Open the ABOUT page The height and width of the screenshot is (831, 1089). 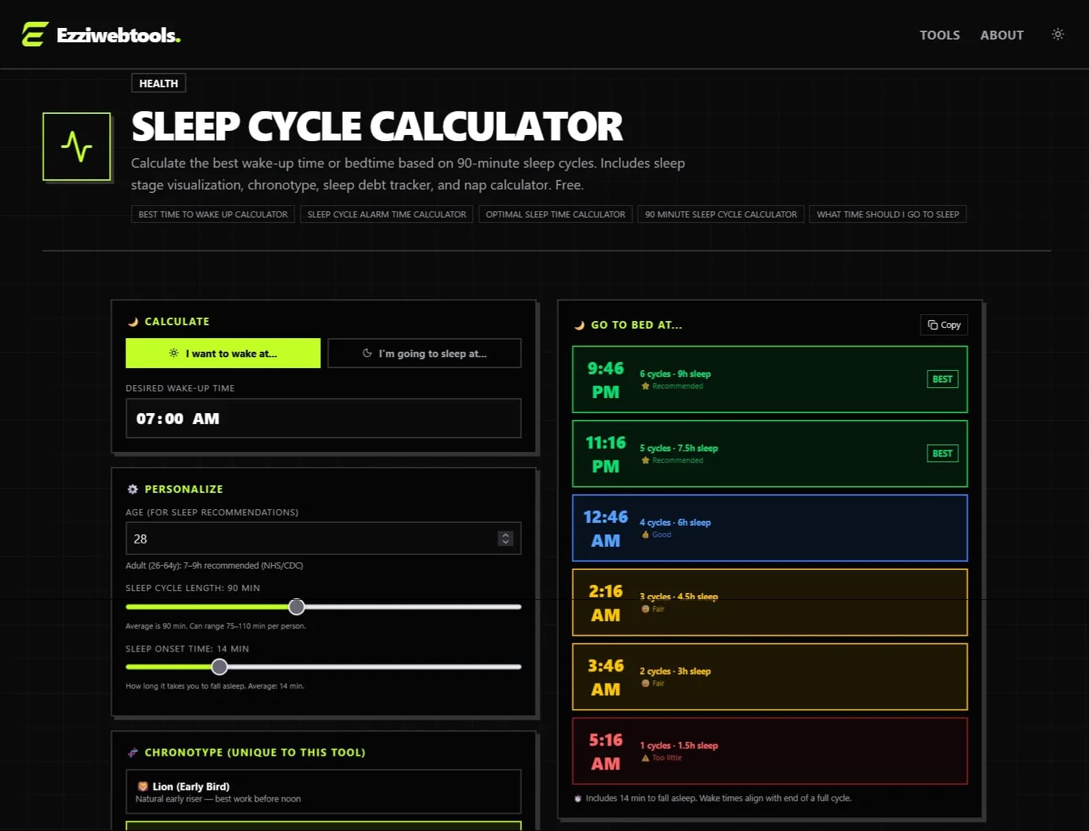pos(1002,35)
